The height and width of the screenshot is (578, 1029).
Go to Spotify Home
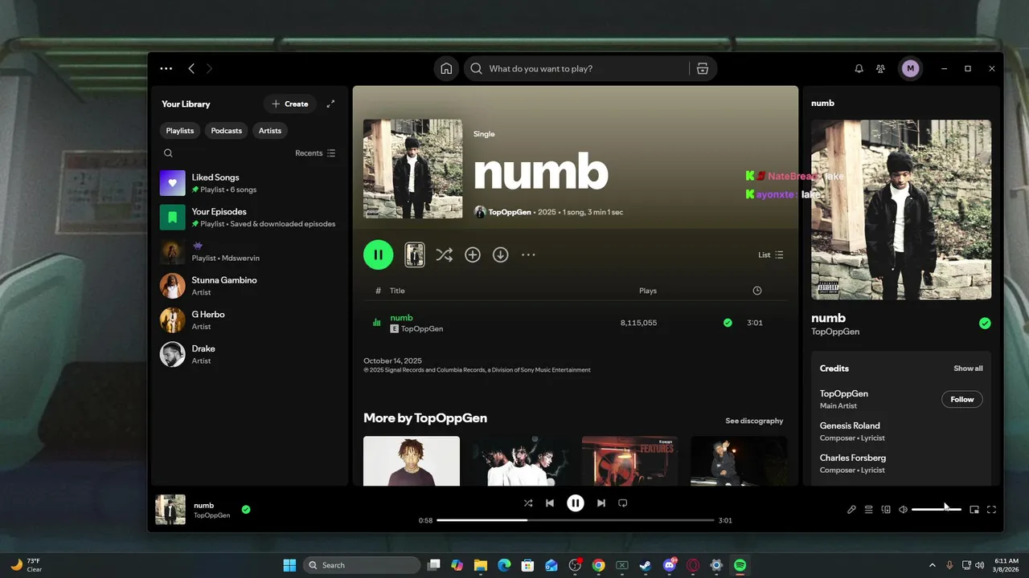coord(446,69)
